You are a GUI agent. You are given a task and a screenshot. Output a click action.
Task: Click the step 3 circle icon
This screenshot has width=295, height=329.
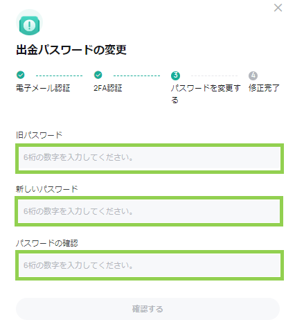175,75
